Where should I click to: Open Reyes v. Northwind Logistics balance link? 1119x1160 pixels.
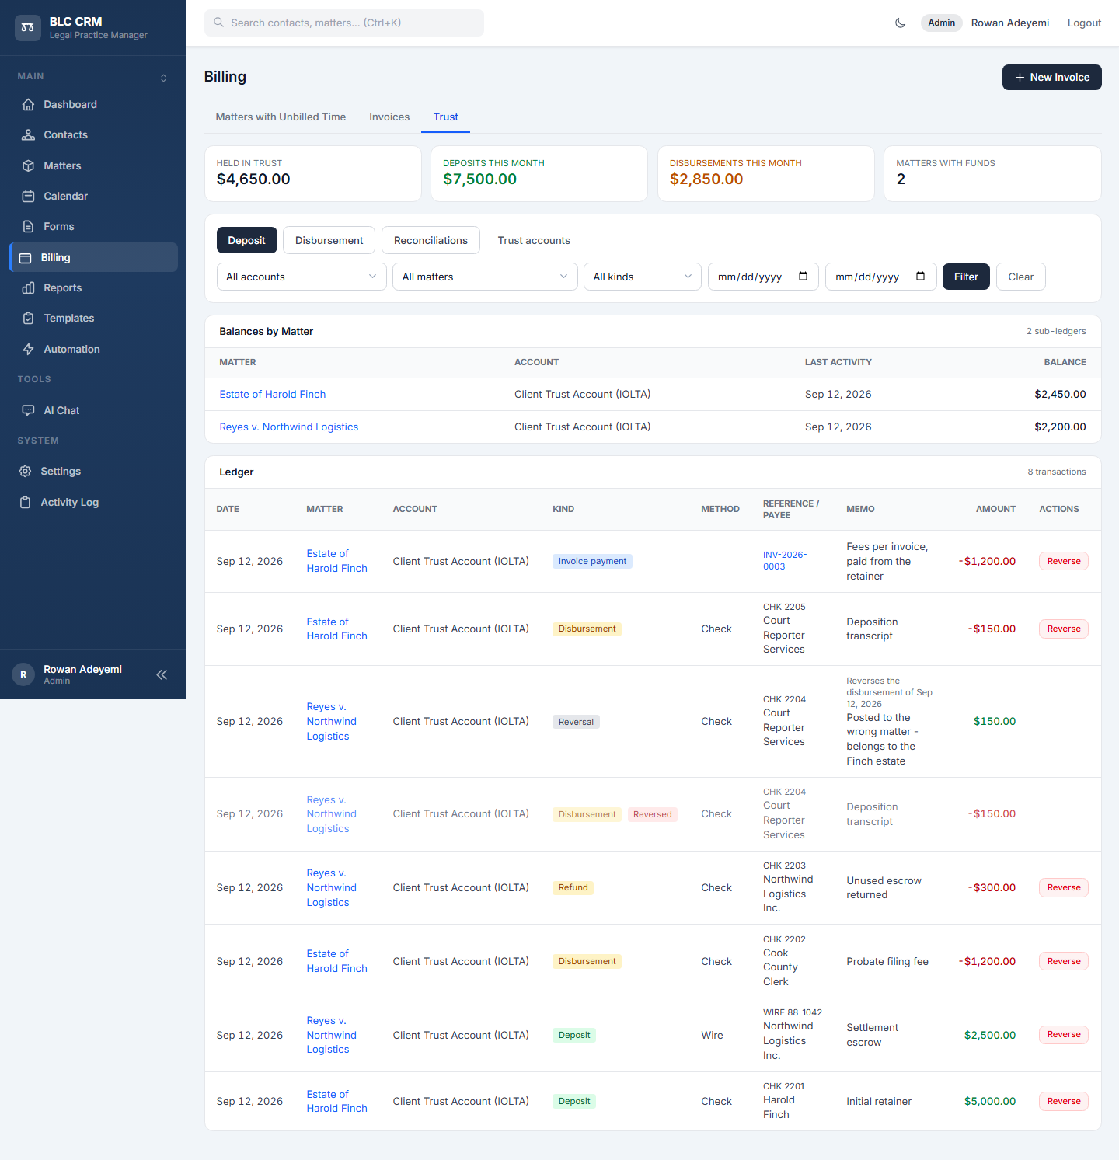tap(289, 427)
